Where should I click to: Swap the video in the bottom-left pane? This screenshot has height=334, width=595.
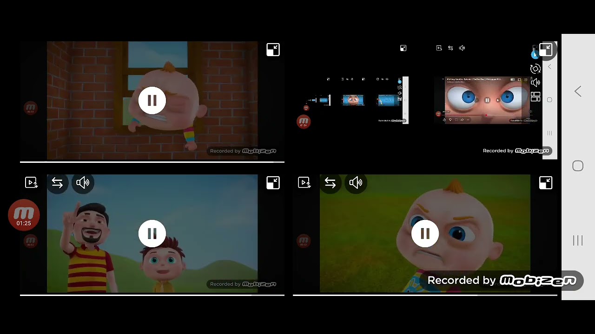(x=57, y=183)
